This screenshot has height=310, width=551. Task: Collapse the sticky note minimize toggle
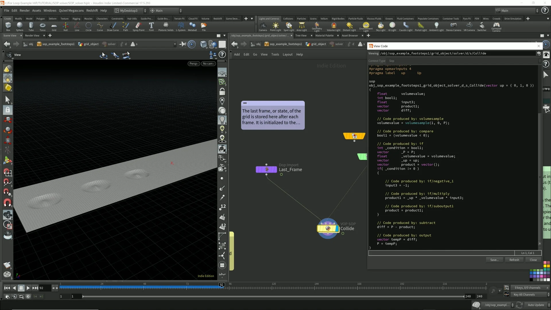pyautogui.click(x=245, y=103)
